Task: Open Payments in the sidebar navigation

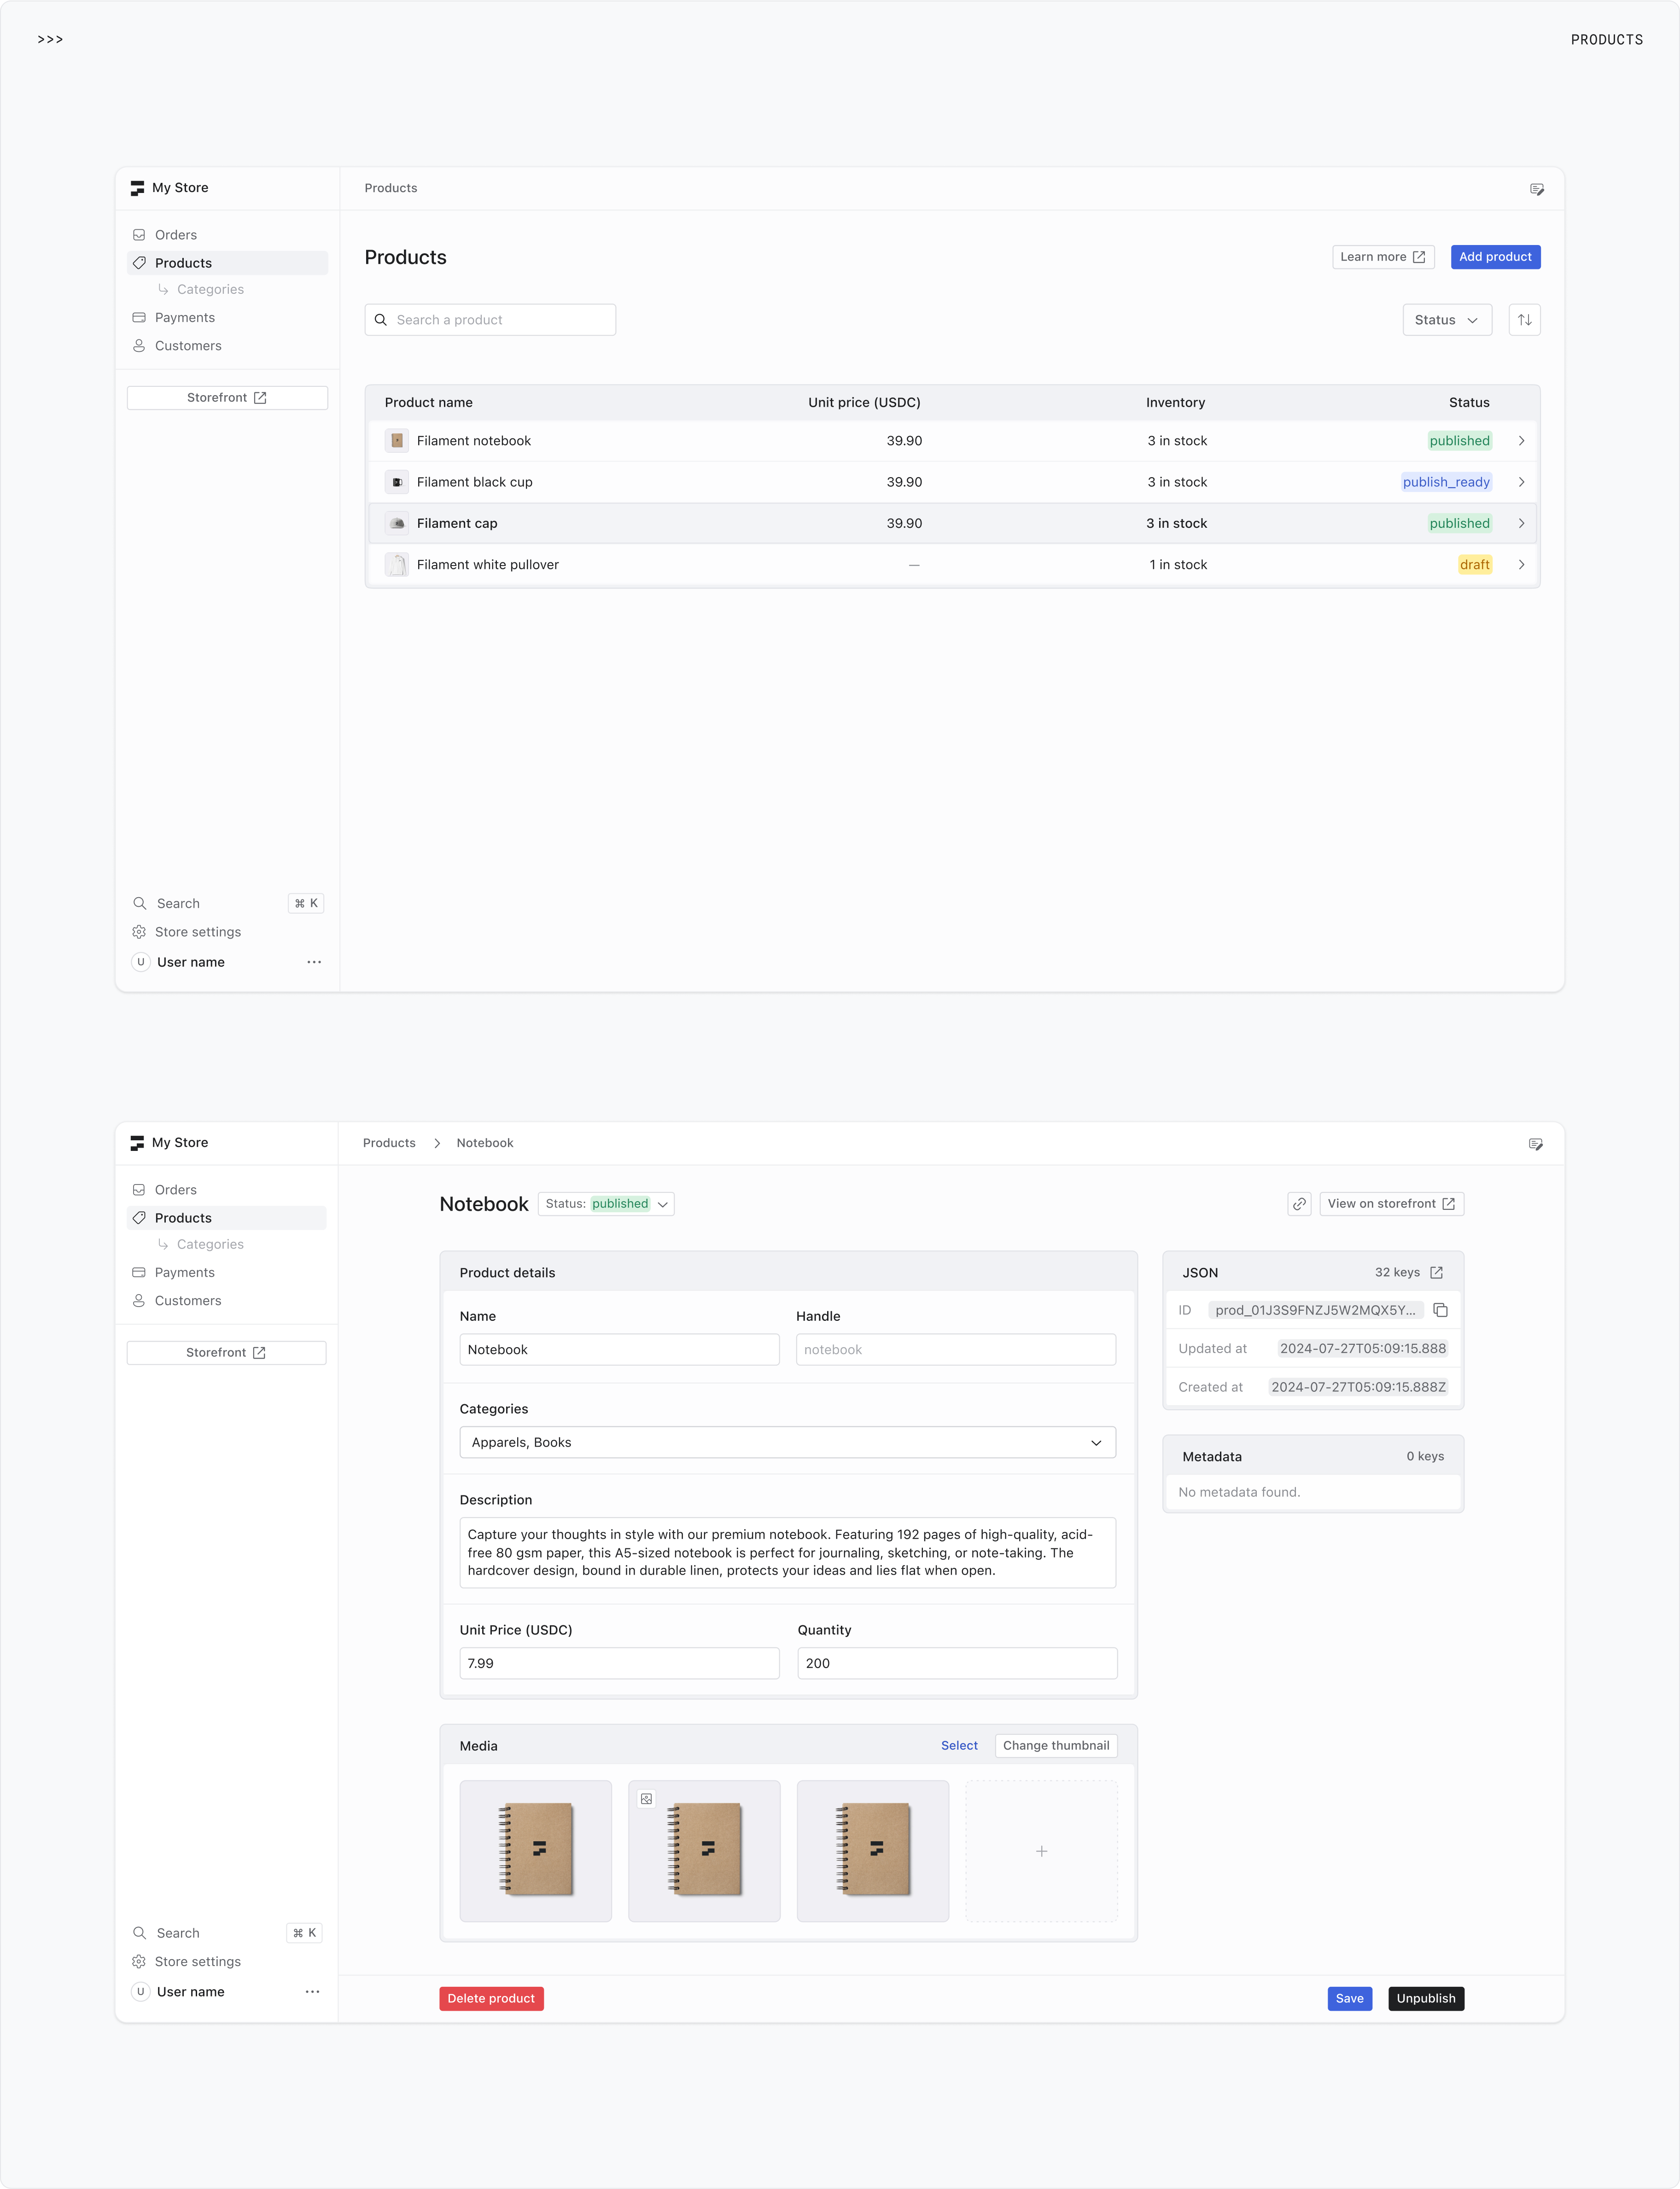Action: pyautogui.click(x=184, y=317)
